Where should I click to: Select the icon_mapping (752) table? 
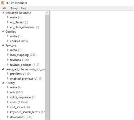[23, 55]
